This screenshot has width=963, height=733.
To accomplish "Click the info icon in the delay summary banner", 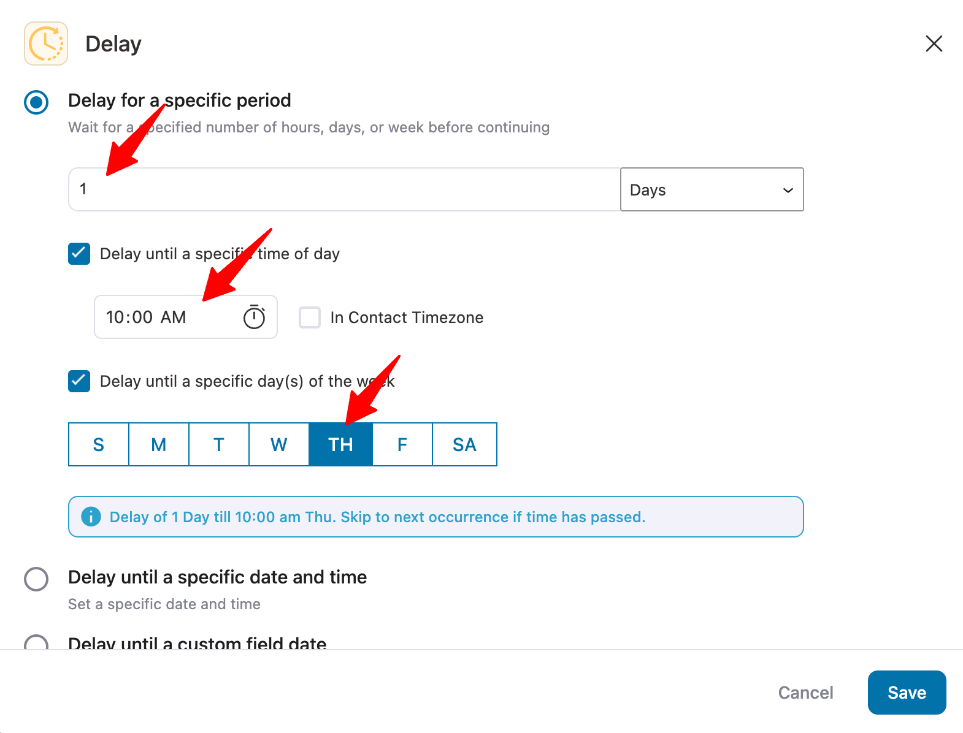I will pos(90,517).
